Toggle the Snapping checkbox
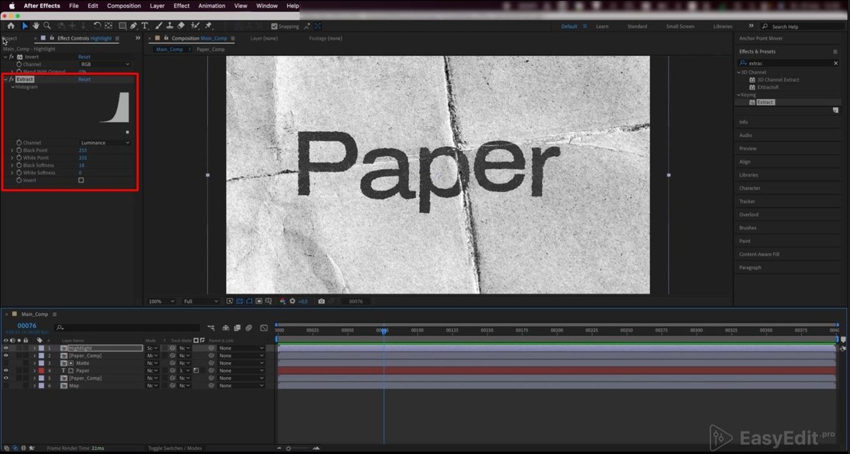850x454 pixels. pyautogui.click(x=275, y=27)
